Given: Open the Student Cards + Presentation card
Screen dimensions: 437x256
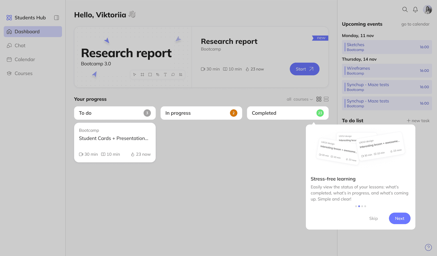Looking at the screenshot, I should pyautogui.click(x=115, y=143).
